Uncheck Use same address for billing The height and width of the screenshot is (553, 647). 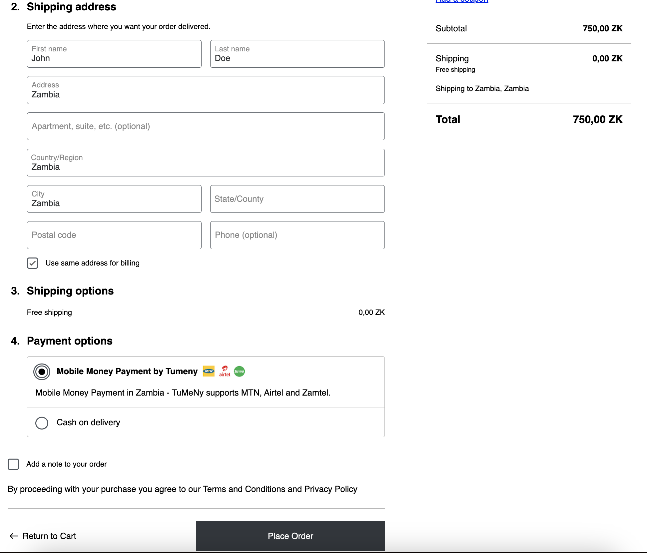tap(33, 263)
